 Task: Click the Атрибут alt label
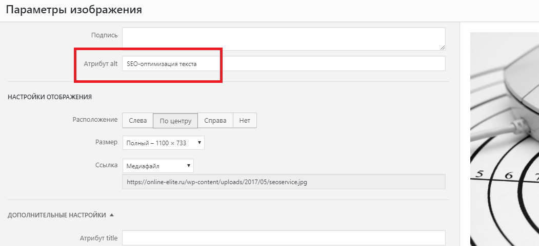(101, 64)
